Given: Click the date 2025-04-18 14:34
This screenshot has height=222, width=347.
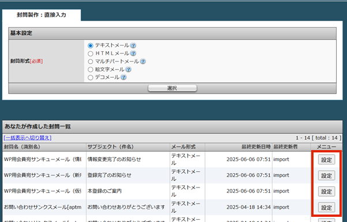Looking at the screenshot, I should coord(248,207).
